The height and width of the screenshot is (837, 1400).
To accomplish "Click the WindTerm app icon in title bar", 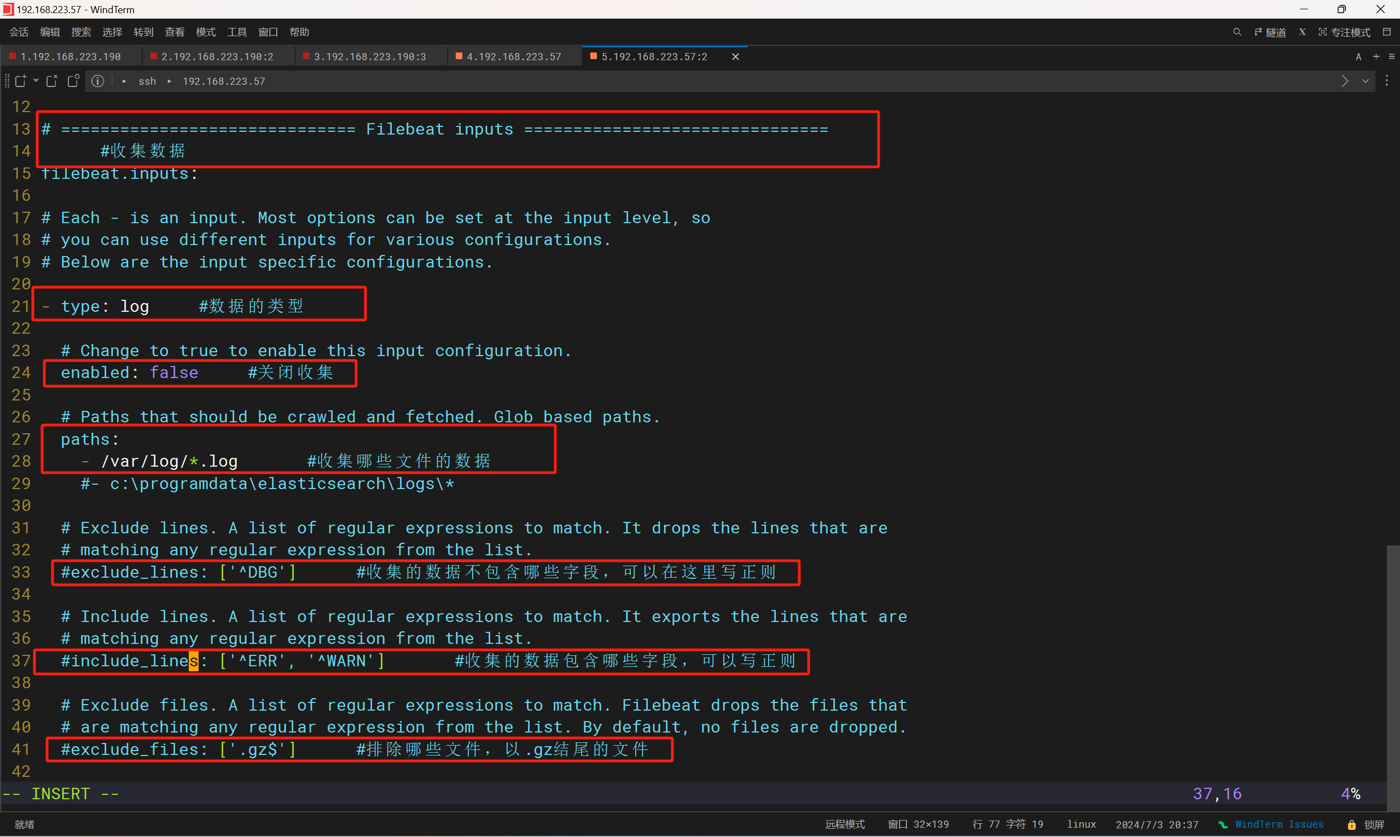I will (7, 9).
